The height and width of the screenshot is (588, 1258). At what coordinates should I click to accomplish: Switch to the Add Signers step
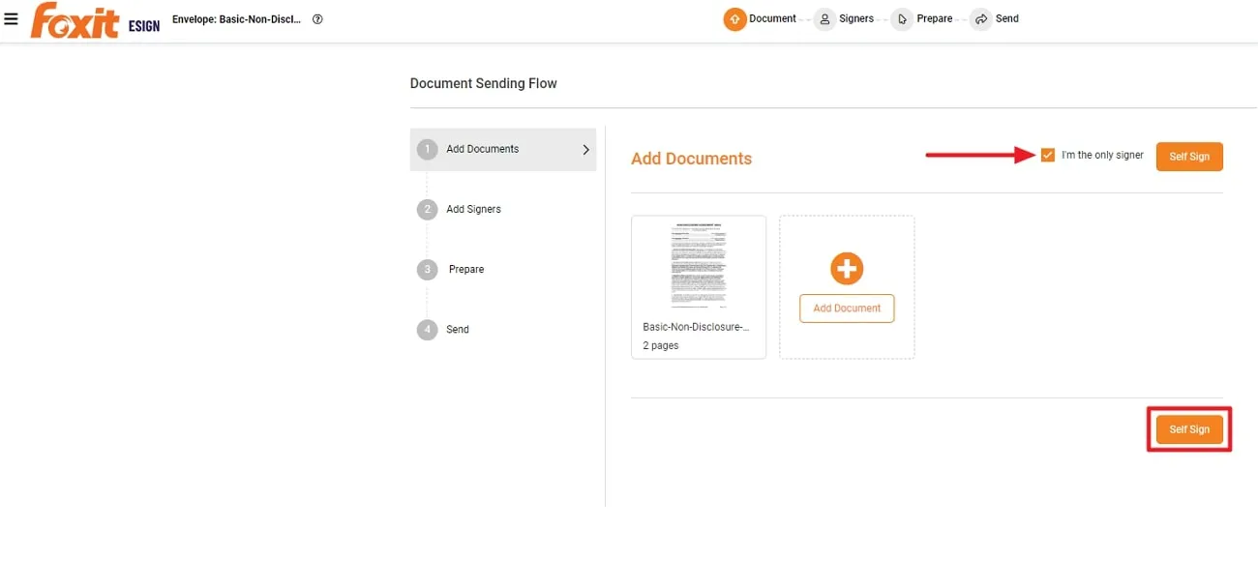tap(474, 209)
